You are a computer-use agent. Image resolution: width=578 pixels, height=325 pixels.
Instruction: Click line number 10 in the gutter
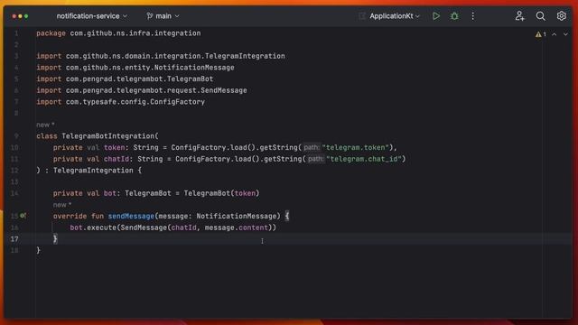point(14,147)
